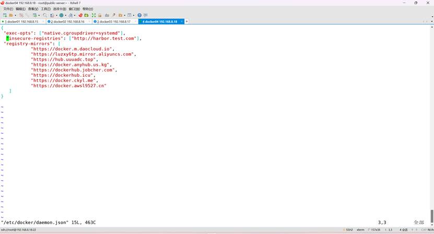The height and width of the screenshot is (234, 434).
Task: Click "https://docker.awsl9527.cn" mirror line
Action: [x=68, y=86]
